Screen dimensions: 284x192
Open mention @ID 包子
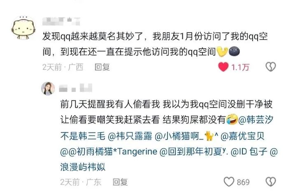click(x=249, y=151)
